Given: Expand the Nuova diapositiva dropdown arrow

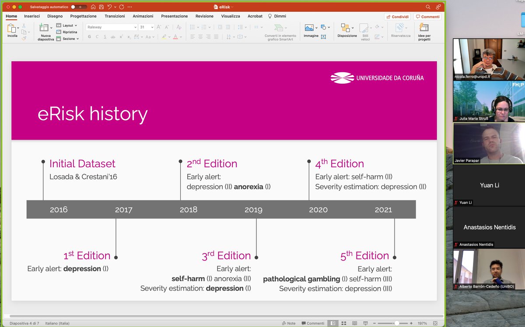Looking at the screenshot, I should click(x=51, y=28).
